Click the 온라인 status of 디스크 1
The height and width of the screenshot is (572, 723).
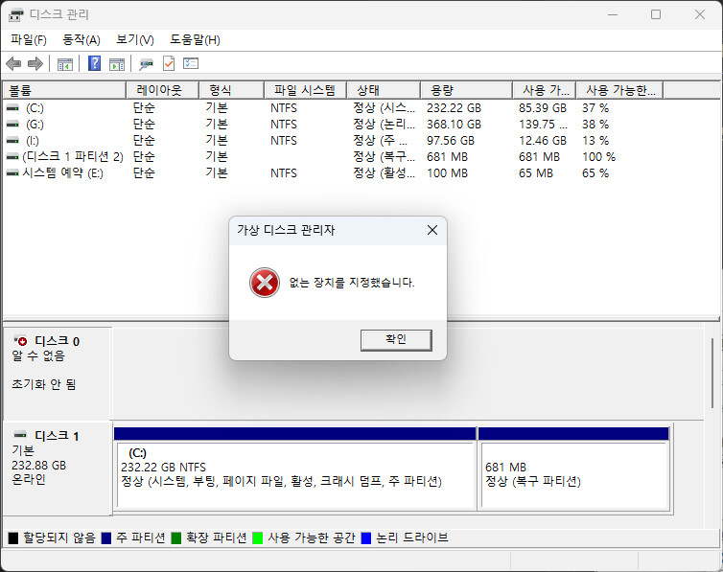[28, 479]
